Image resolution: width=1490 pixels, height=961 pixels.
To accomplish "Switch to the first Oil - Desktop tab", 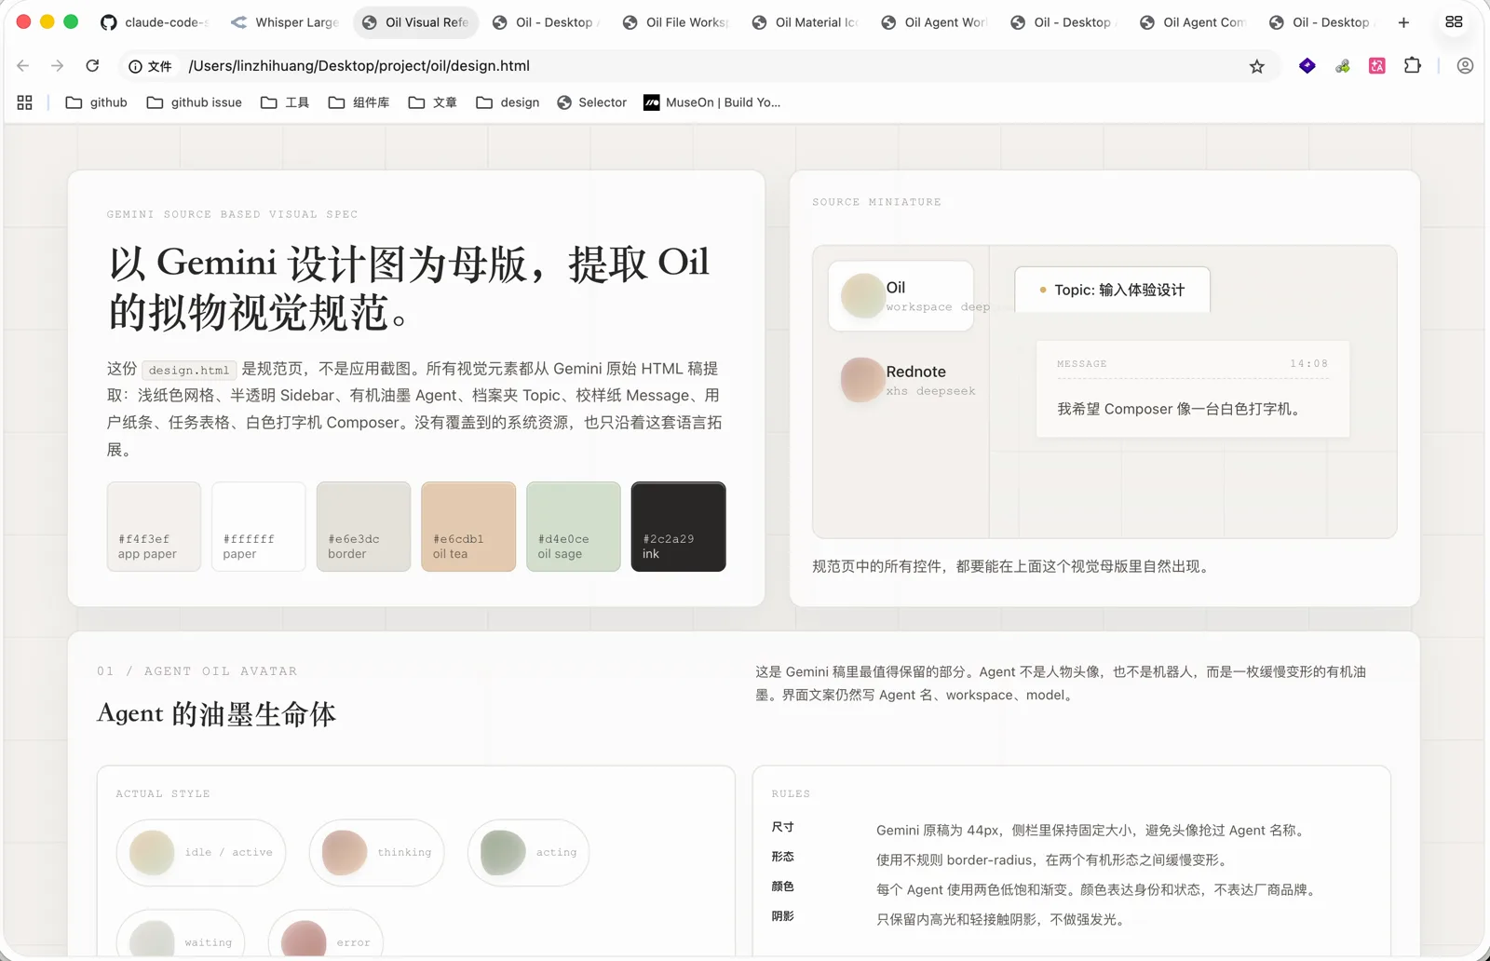I will coord(546,22).
